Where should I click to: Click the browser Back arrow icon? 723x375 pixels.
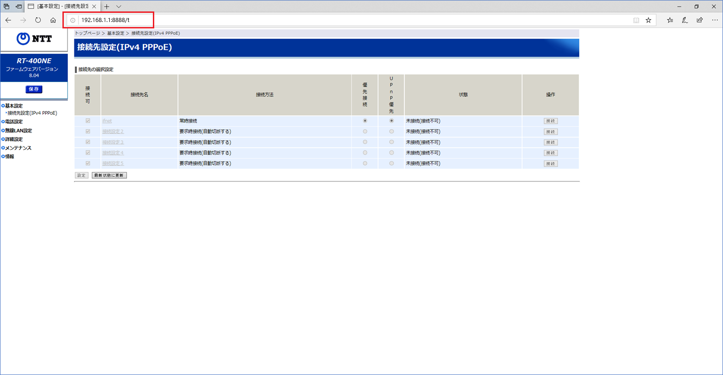(8, 20)
